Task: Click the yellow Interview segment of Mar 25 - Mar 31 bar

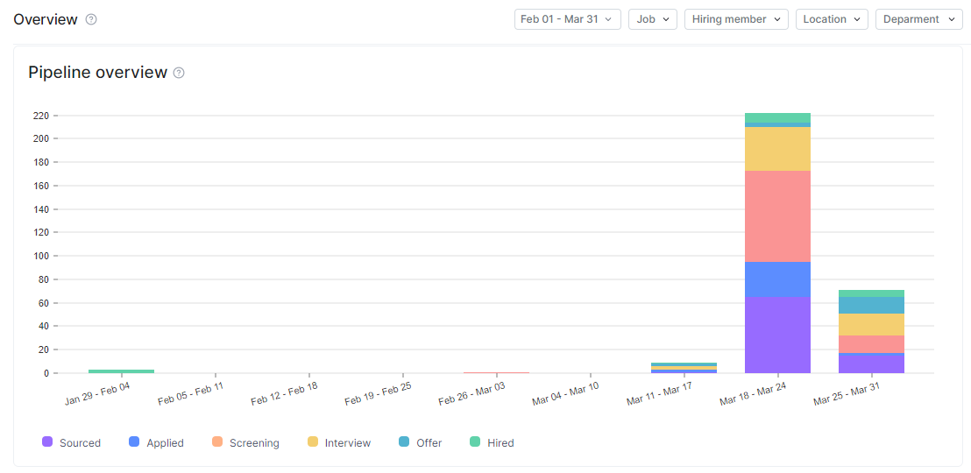Action: tap(871, 324)
